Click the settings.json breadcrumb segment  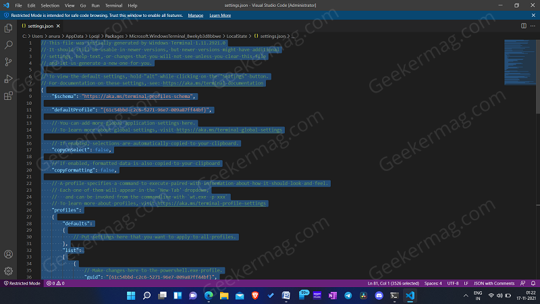point(269,36)
